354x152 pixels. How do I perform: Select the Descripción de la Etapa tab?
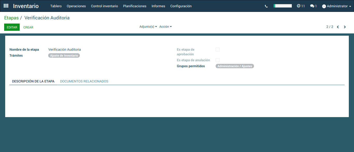click(33, 81)
